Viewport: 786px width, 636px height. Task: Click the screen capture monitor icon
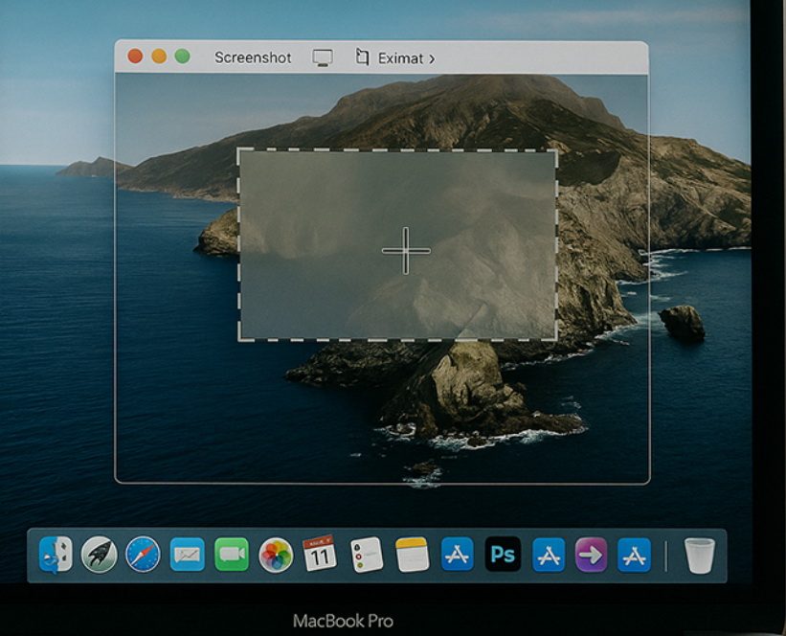[323, 57]
